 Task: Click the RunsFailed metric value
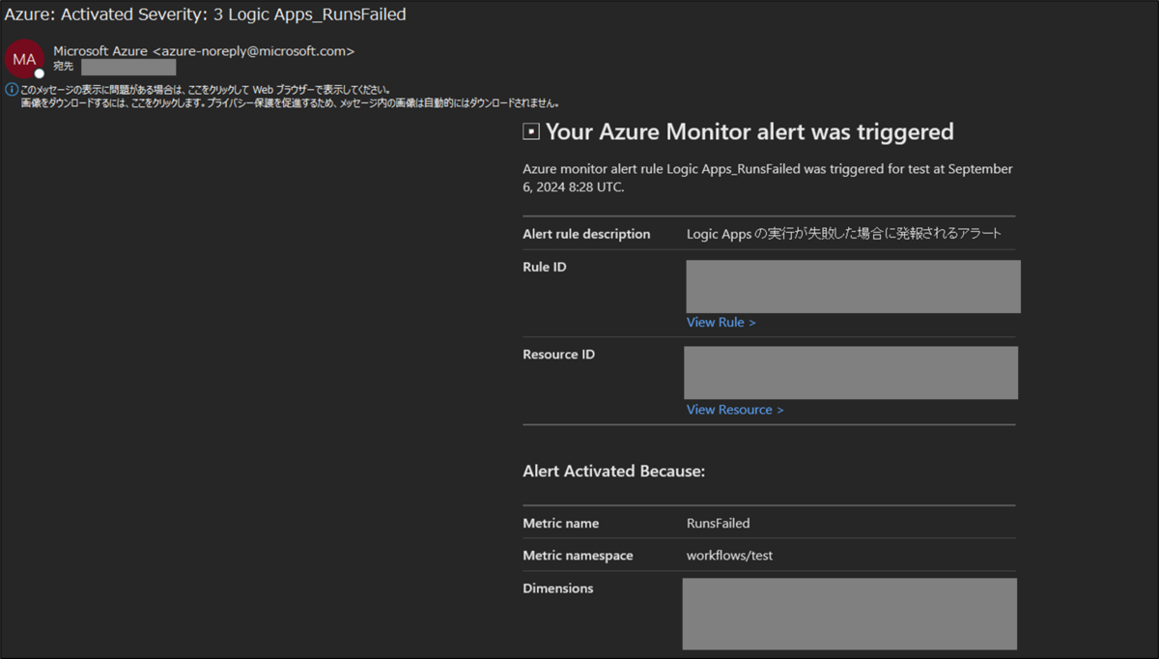pos(719,524)
